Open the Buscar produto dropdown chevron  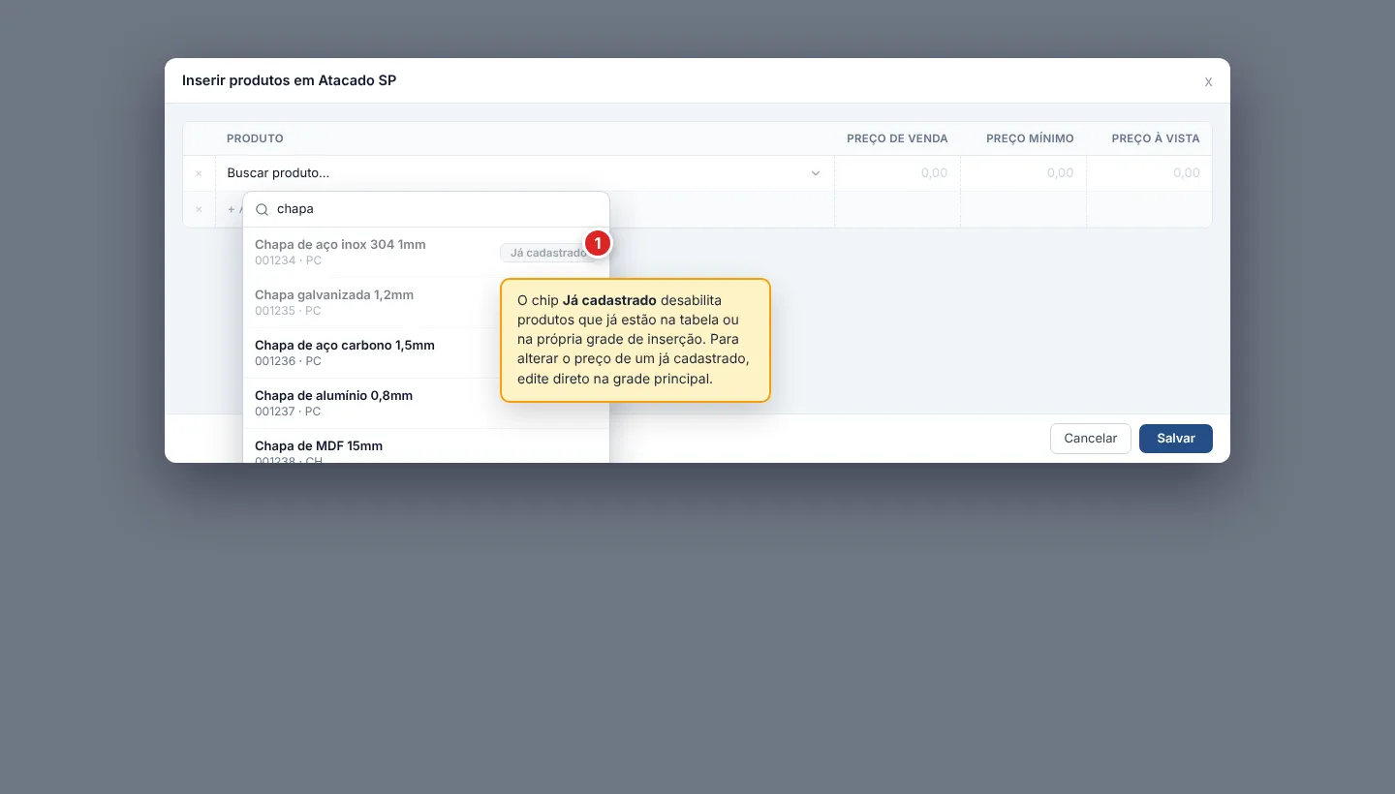[816, 173]
